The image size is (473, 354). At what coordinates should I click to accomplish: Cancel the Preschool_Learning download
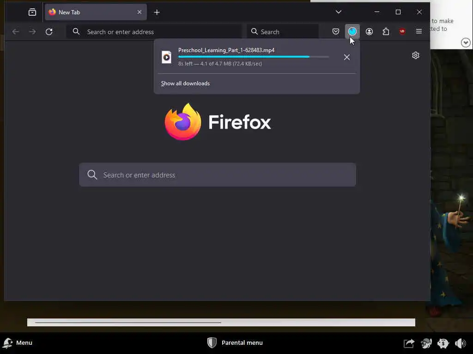coord(347,57)
